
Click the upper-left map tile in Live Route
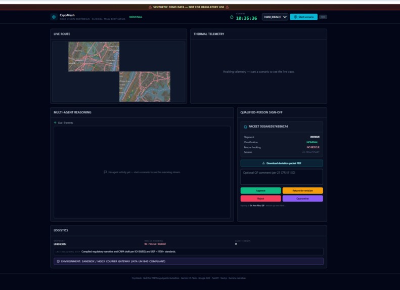(94, 56)
